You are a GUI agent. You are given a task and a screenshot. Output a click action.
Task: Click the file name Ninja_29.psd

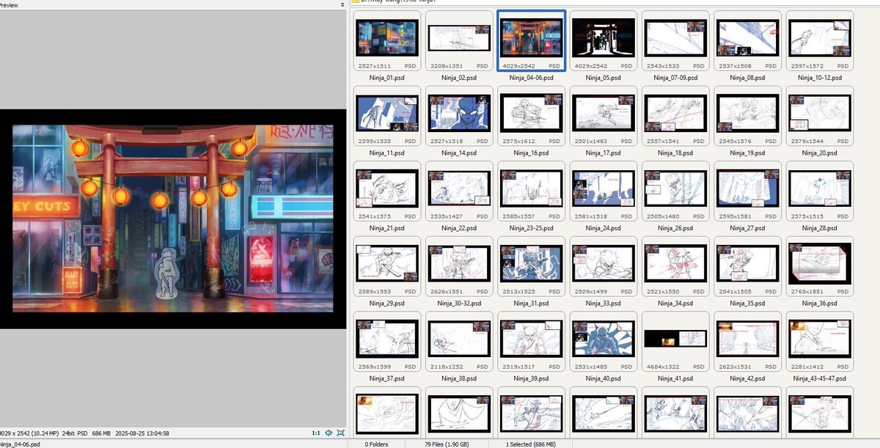click(x=386, y=303)
